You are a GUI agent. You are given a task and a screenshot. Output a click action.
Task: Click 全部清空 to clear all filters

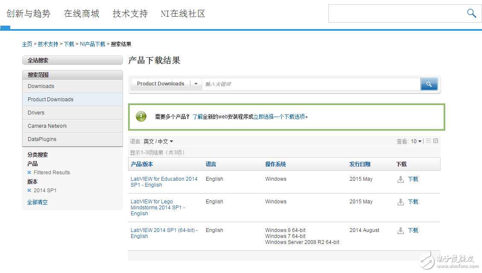(37, 202)
